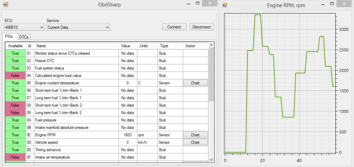Select 'Long term fuel % trim—Bank 2' cell
The image size is (354, 167).
click(76, 113)
